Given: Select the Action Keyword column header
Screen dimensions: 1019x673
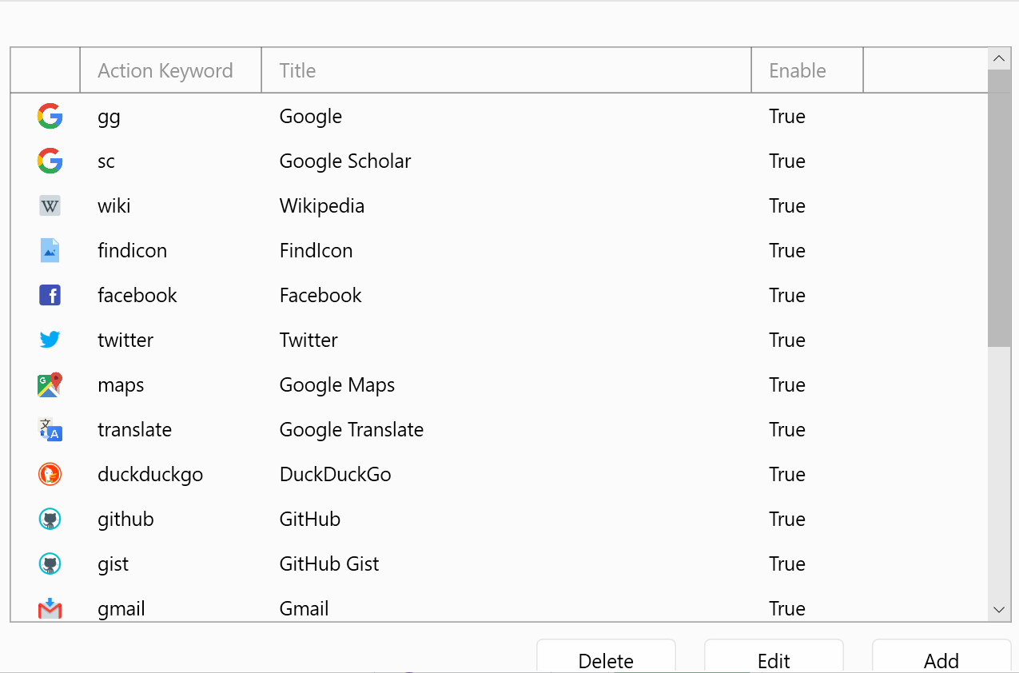Looking at the screenshot, I should [165, 70].
